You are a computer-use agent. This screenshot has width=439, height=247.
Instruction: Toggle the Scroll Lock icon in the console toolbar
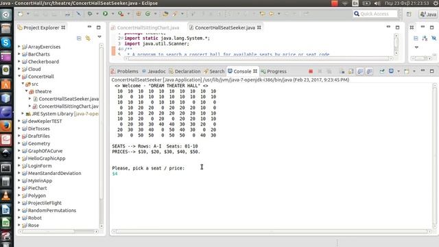(x=351, y=71)
